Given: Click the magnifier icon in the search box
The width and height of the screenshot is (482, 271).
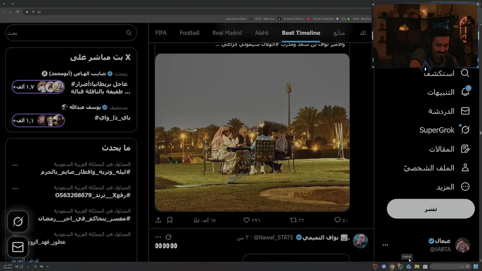Looking at the screenshot, I should 129,33.
